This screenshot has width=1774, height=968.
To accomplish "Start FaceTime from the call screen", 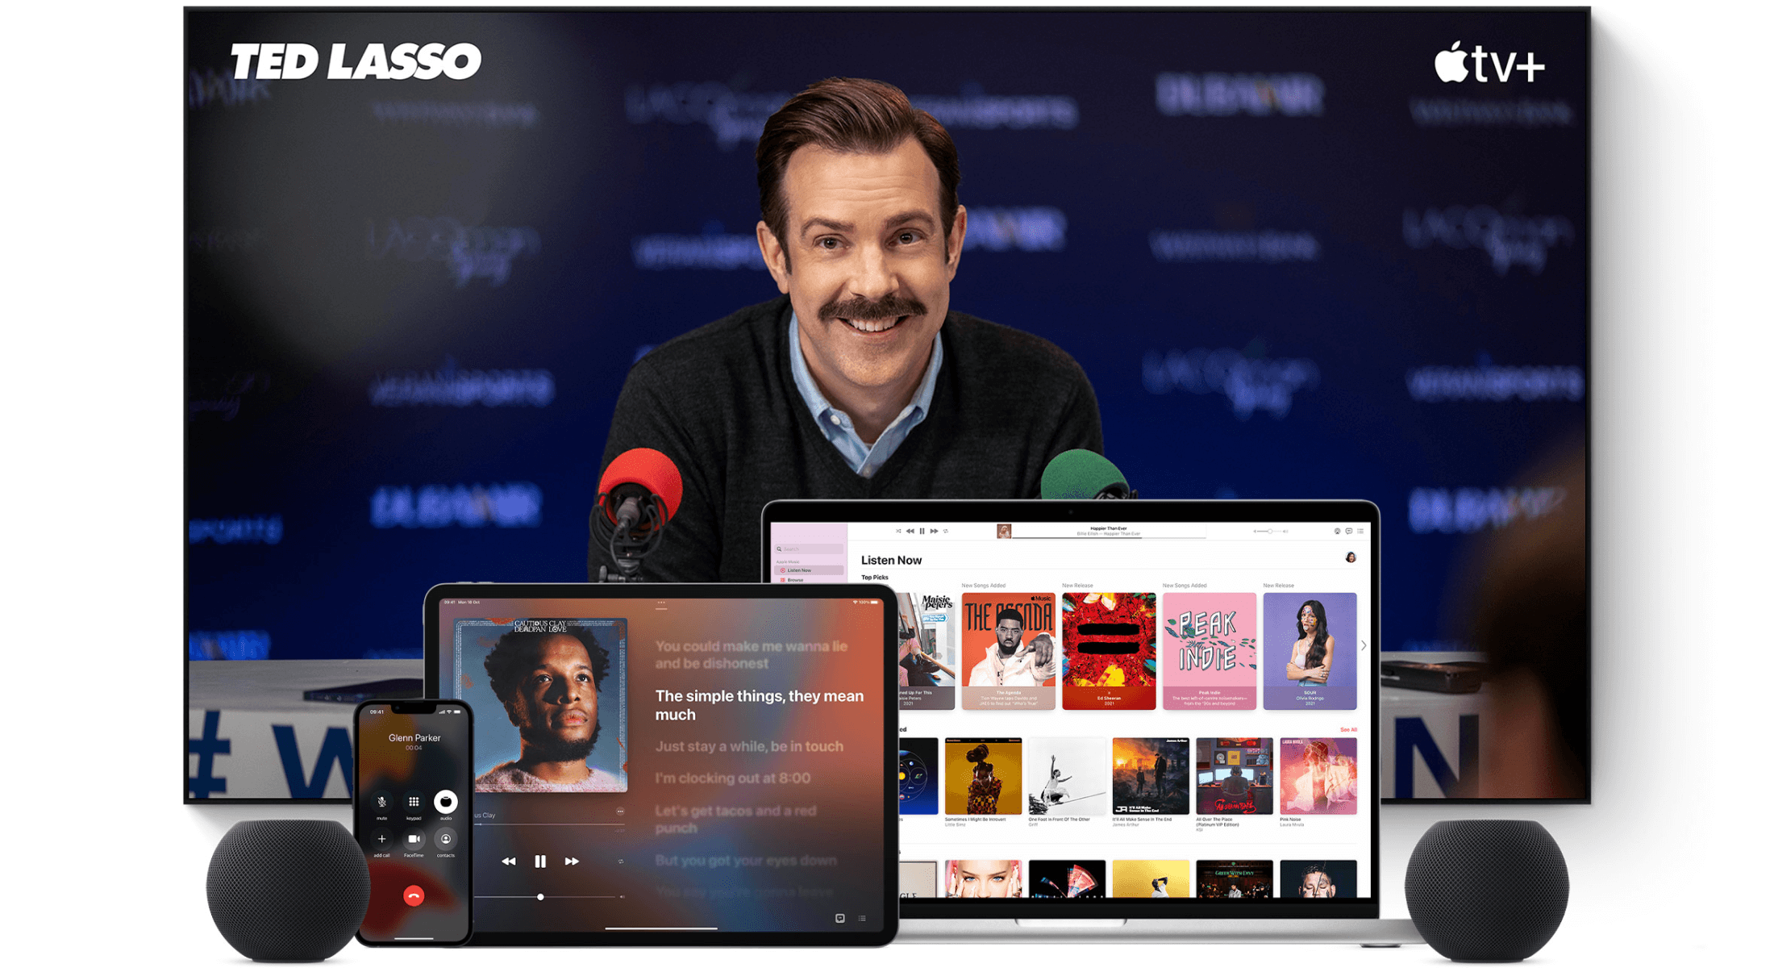I will pyautogui.click(x=414, y=840).
